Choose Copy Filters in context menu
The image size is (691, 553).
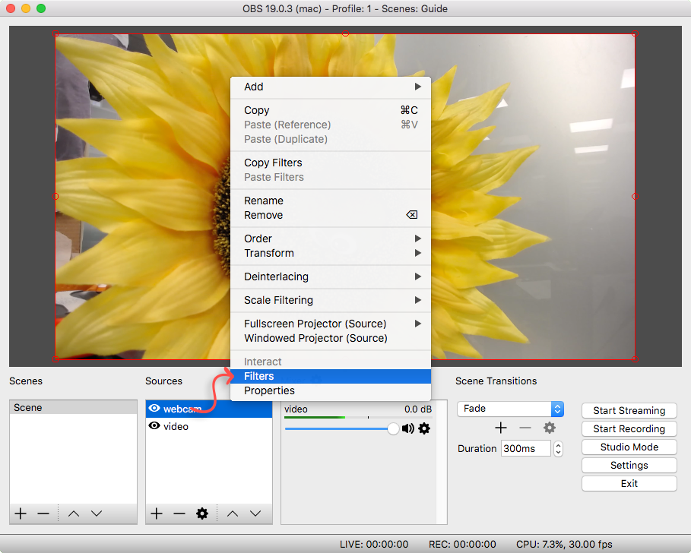tap(331, 163)
